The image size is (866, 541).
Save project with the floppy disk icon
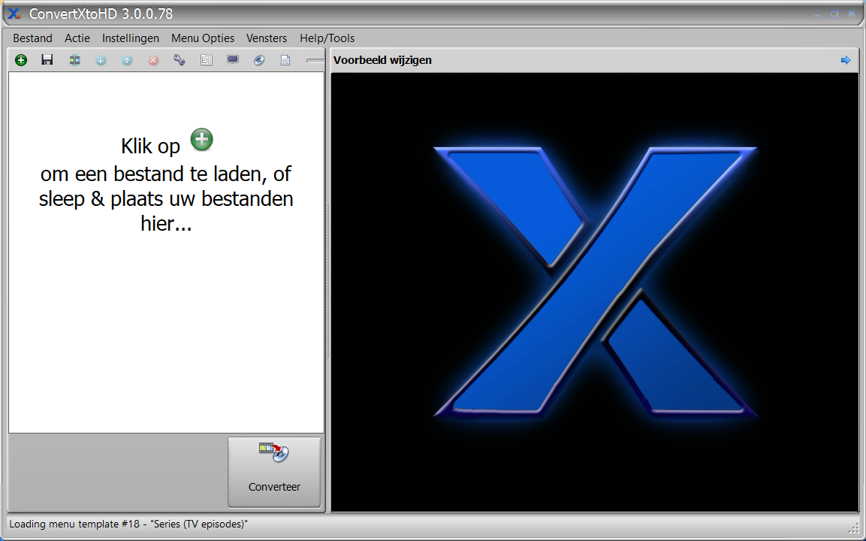point(47,60)
